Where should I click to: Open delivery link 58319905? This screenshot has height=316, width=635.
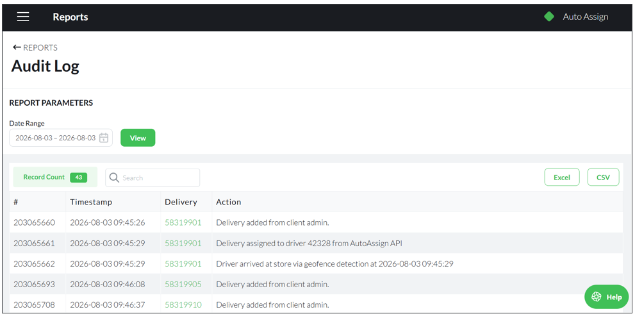[183, 285]
